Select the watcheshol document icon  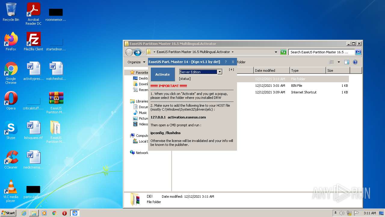click(56, 71)
